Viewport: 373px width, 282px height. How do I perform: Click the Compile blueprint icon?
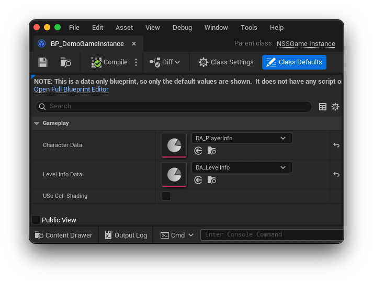(96, 62)
